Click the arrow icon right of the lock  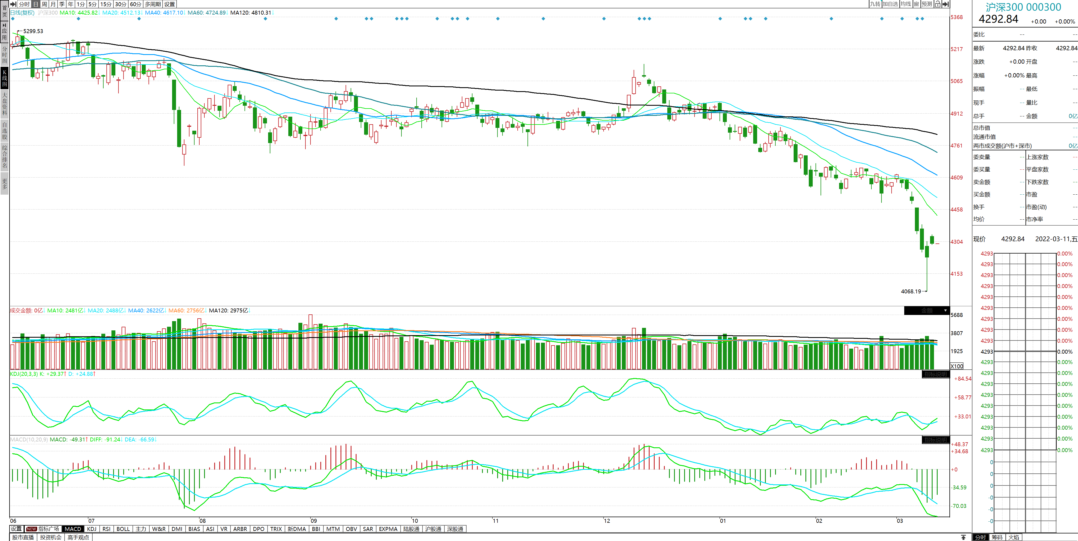click(x=945, y=4)
